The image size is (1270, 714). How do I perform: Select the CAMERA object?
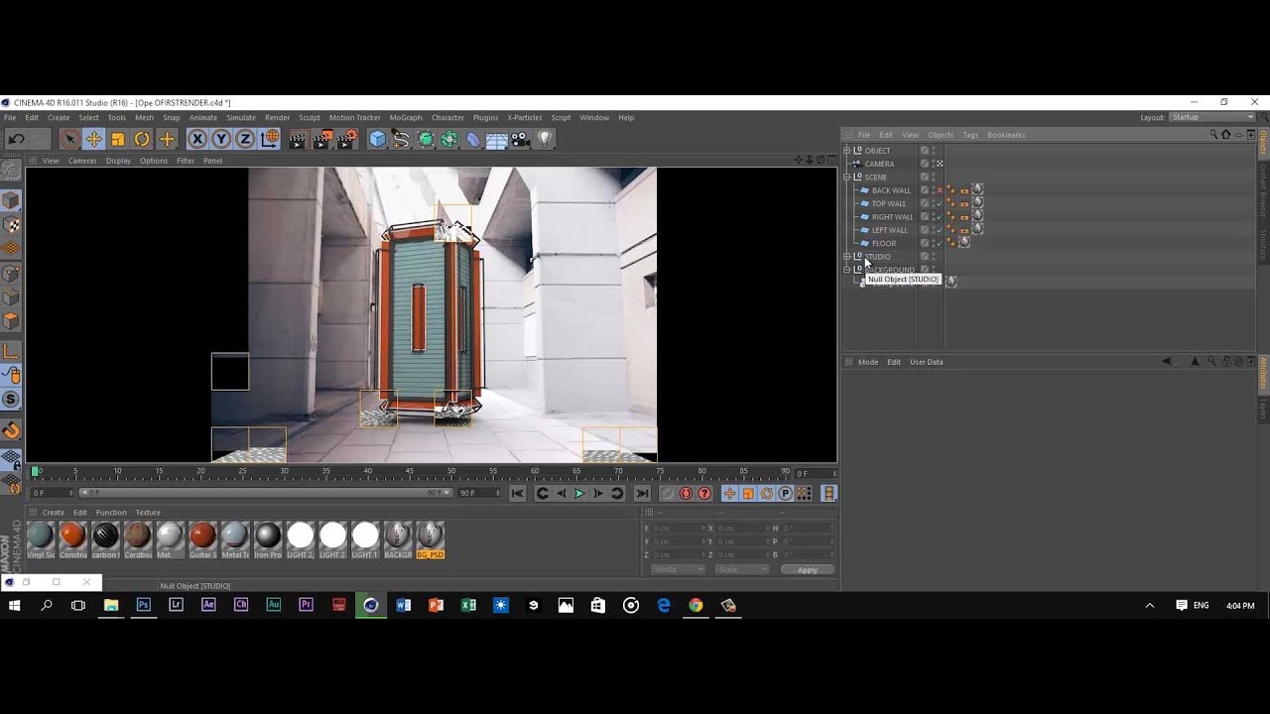(879, 164)
